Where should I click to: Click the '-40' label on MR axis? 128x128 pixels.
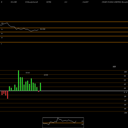[125, 101]
